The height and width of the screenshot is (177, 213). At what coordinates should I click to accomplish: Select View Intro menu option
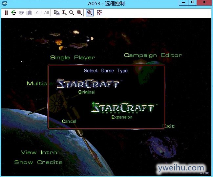(x=39, y=152)
